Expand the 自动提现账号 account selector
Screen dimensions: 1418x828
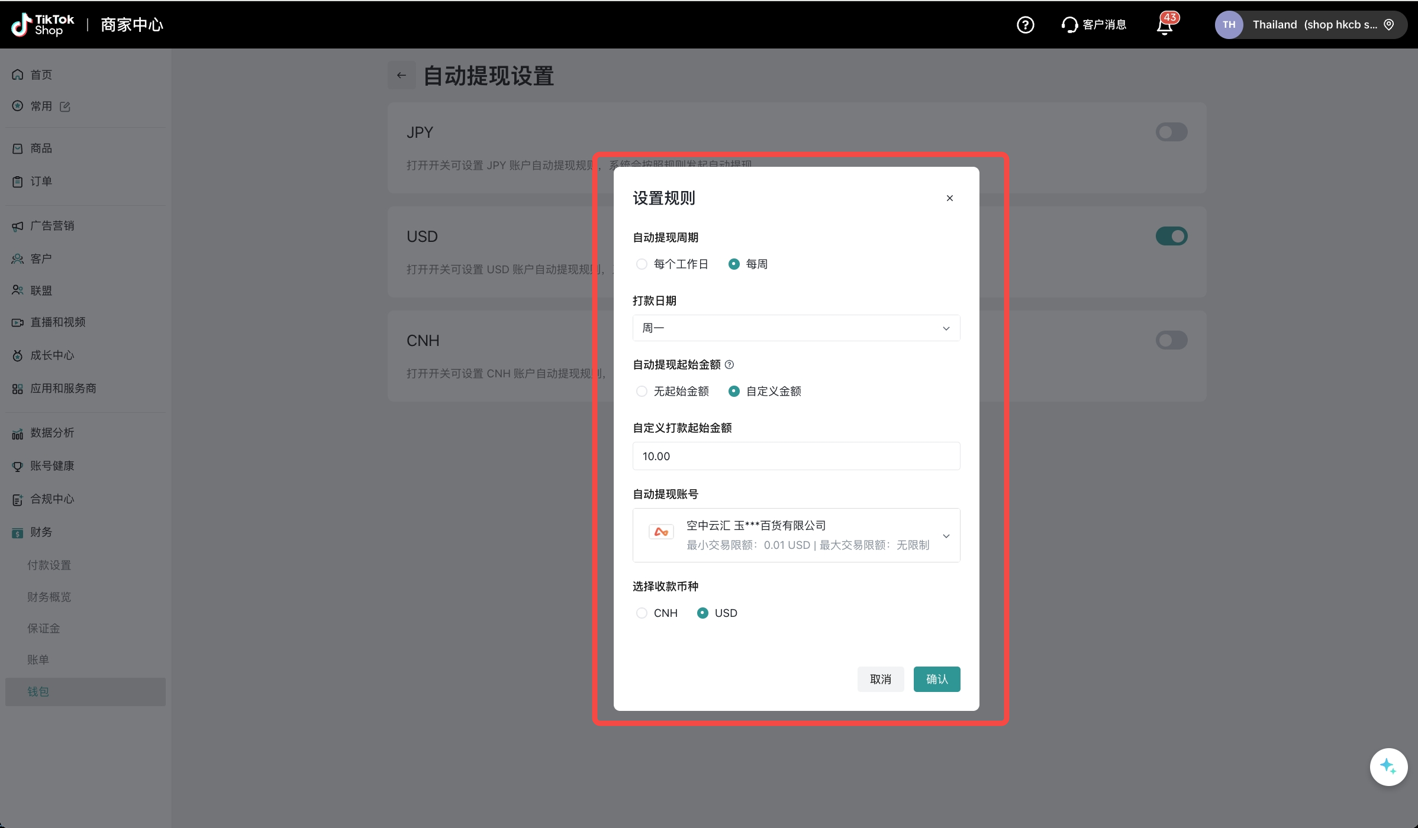[795, 535]
